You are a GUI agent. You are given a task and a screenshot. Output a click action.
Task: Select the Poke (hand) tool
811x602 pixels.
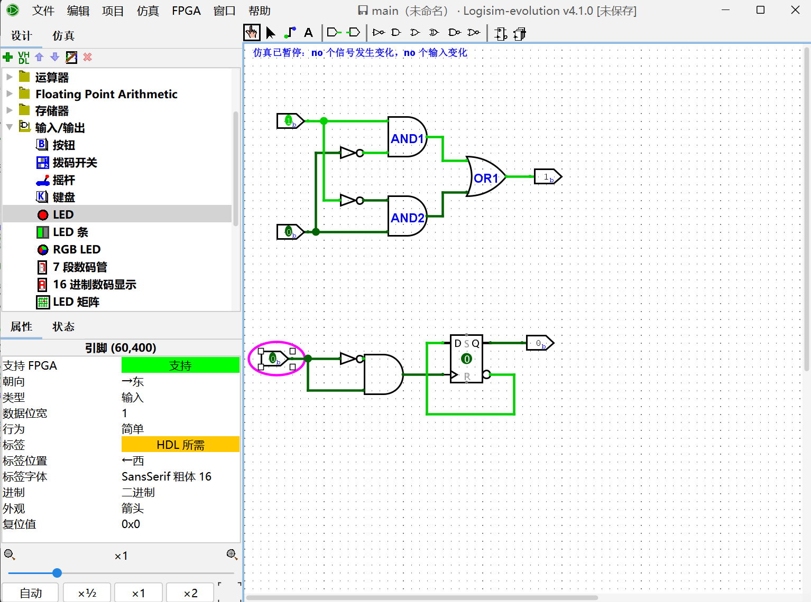coord(252,33)
